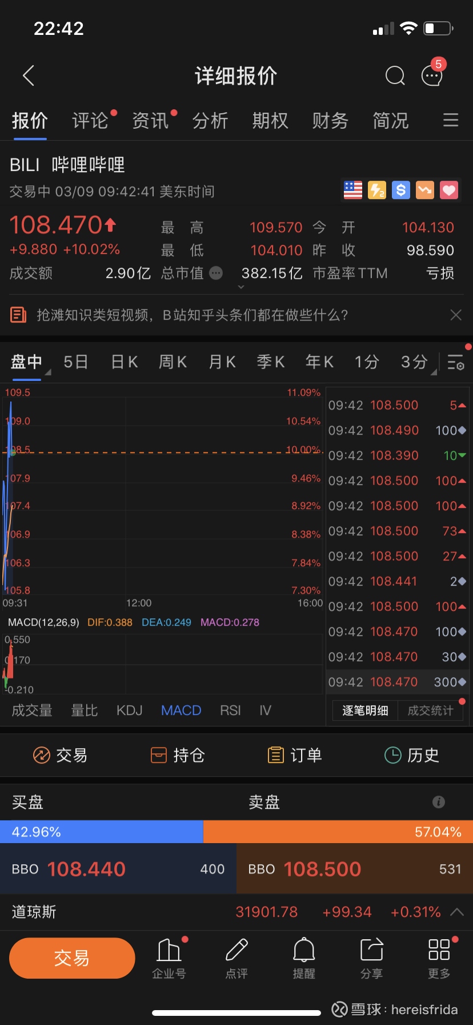
Task: Open the 简况 tab
Action: [391, 121]
